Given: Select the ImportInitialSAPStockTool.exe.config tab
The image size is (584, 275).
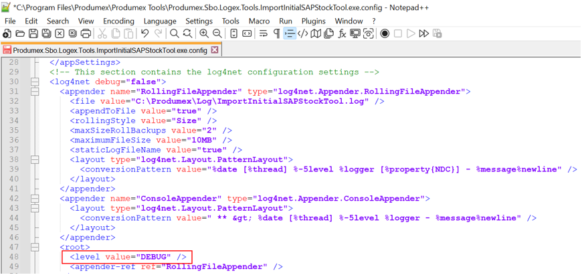Looking at the screenshot, I should tap(110, 50).
